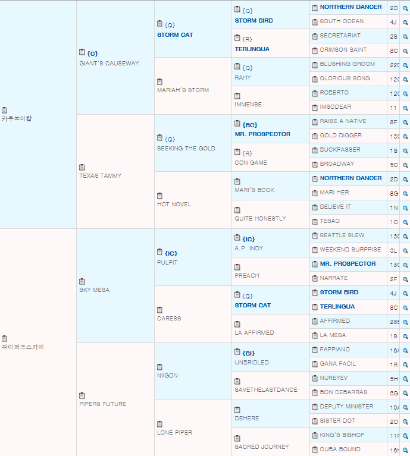The height and width of the screenshot is (456, 410).
Task: Open the record icon next to GOLD DIGGER
Action: click(x=315, y=136)
